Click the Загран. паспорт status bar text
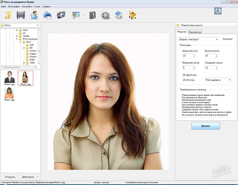 tap(102, 182)
